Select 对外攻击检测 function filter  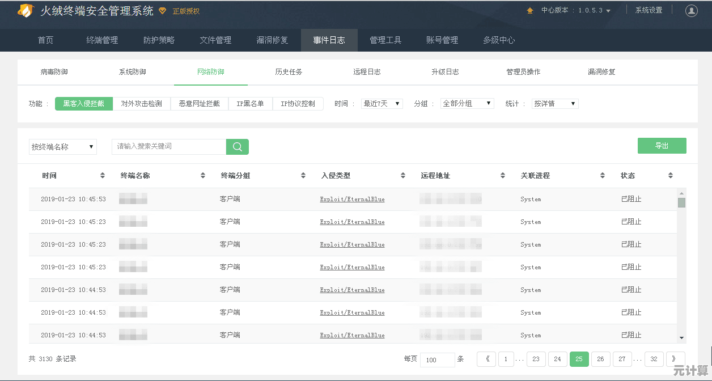pyautogui.click(x=142, y=104)
